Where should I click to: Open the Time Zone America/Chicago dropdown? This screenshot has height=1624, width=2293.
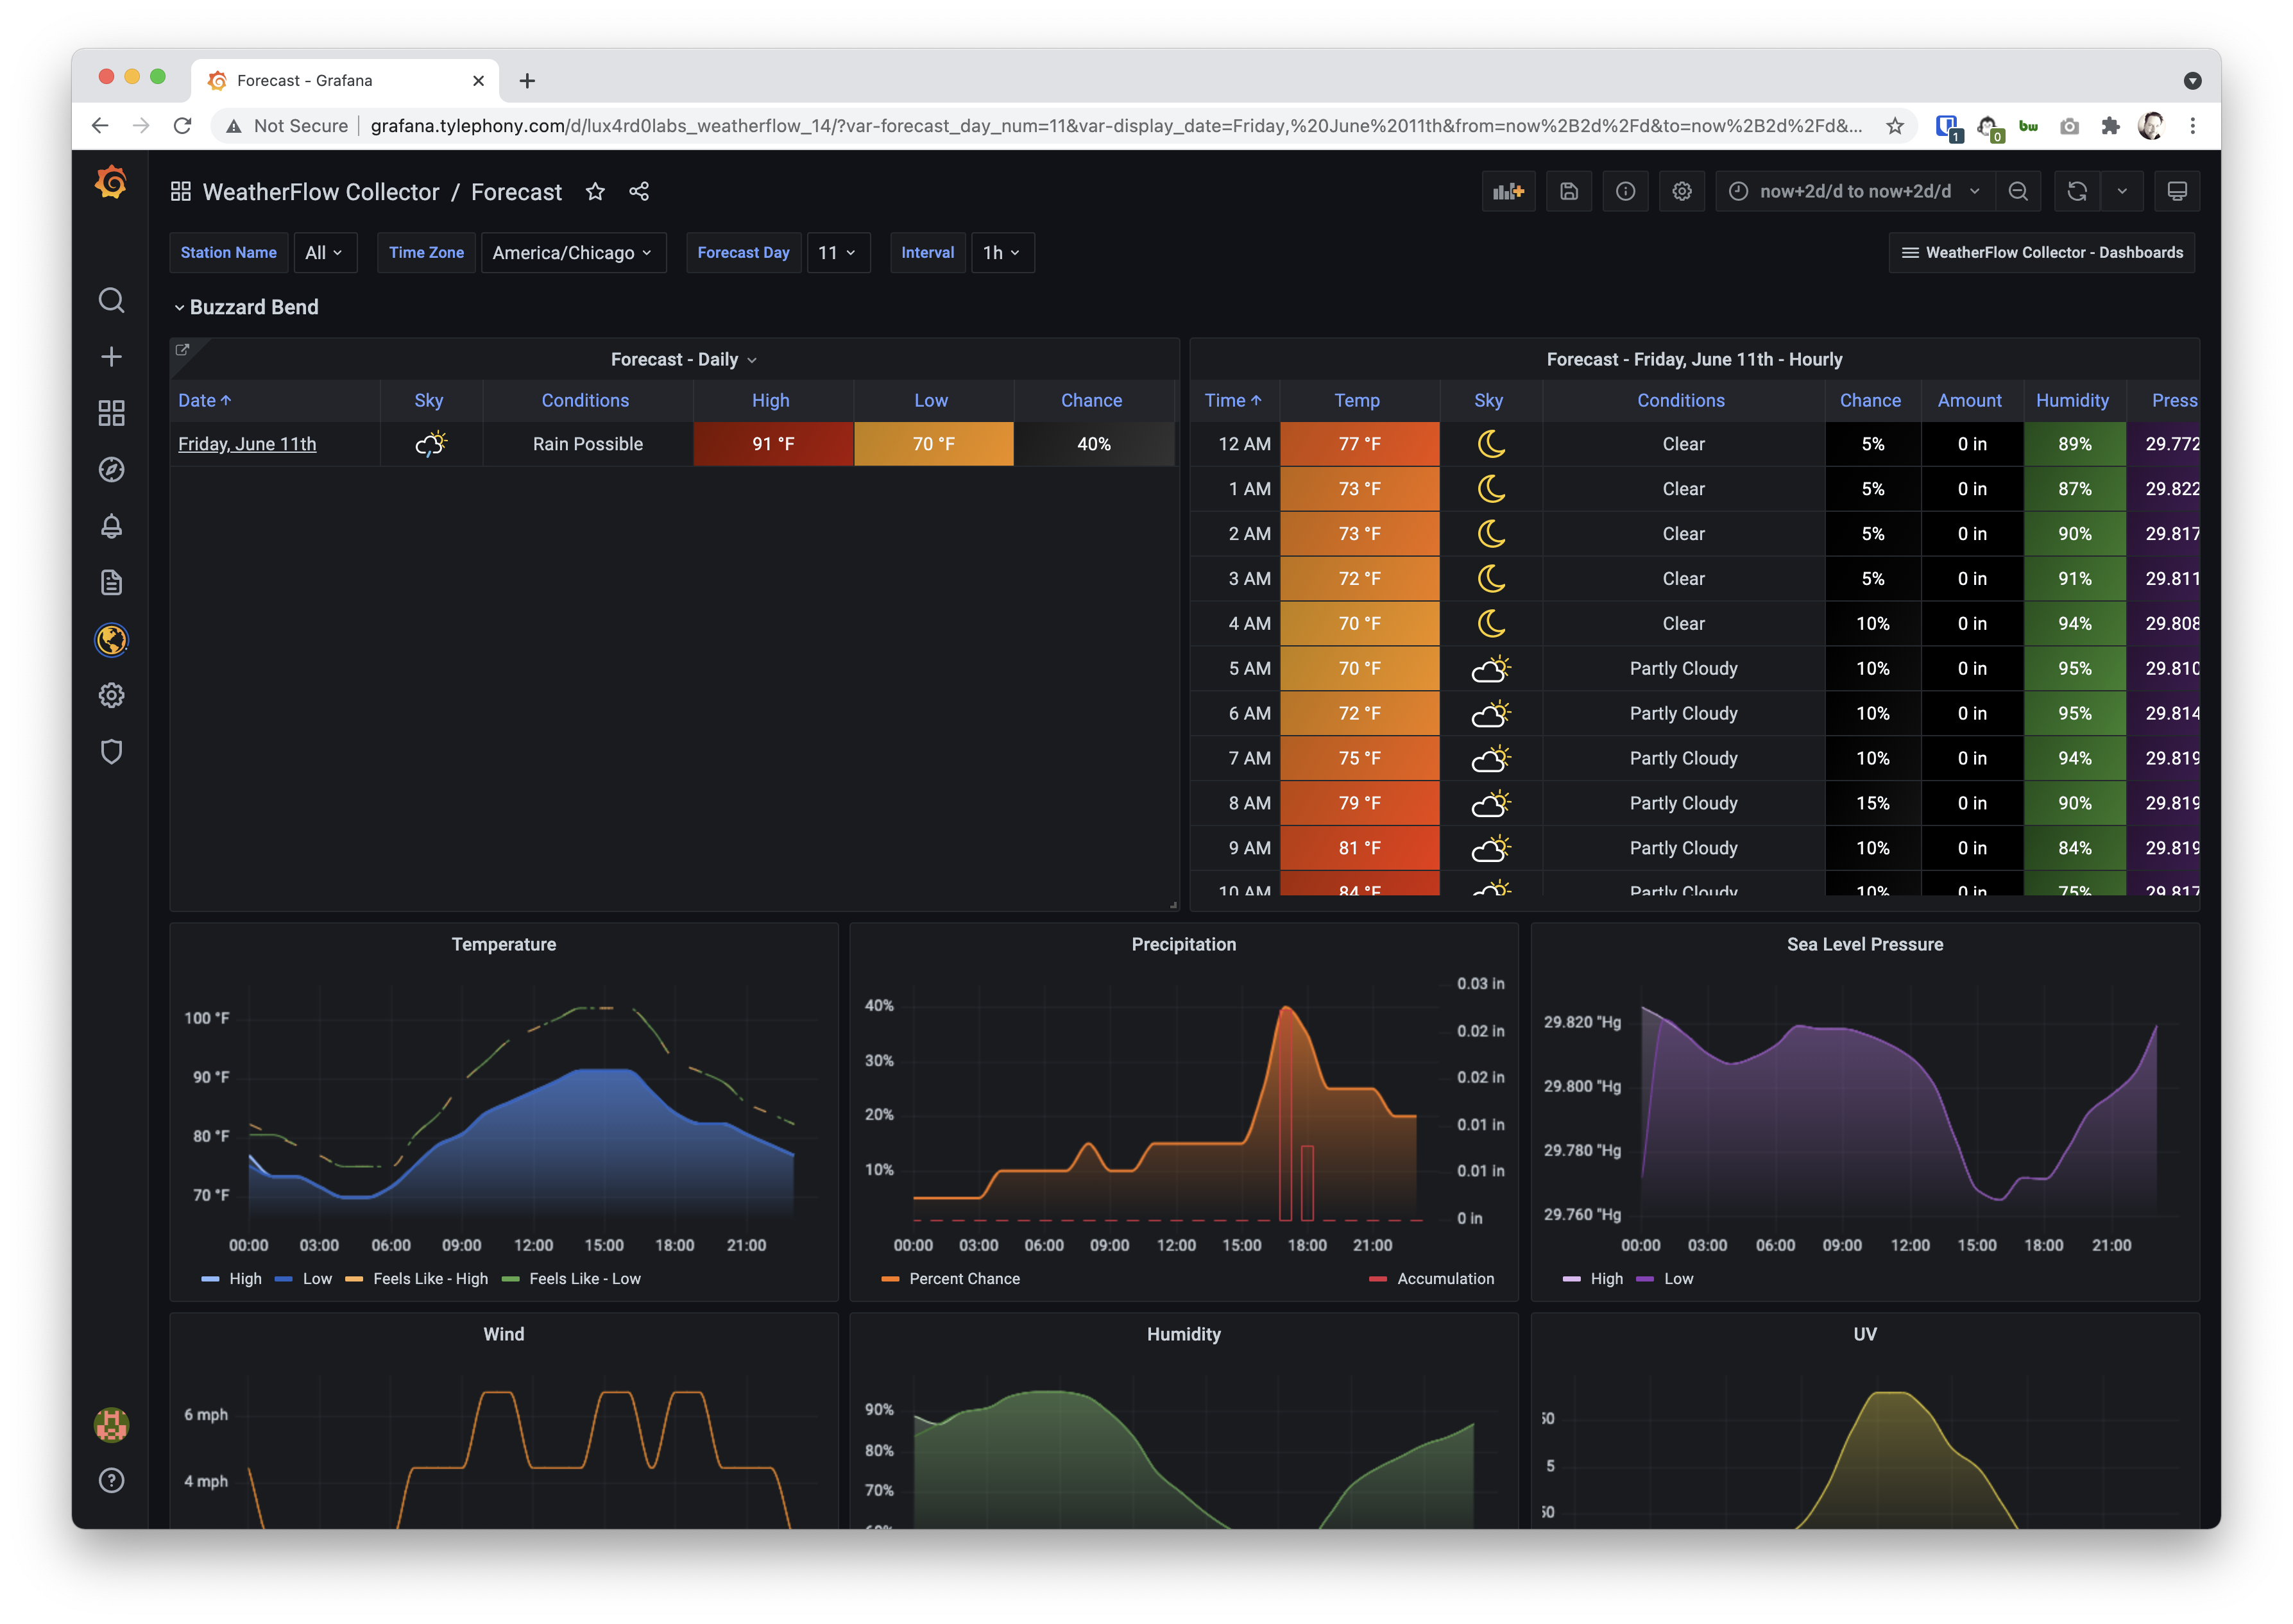572,253
